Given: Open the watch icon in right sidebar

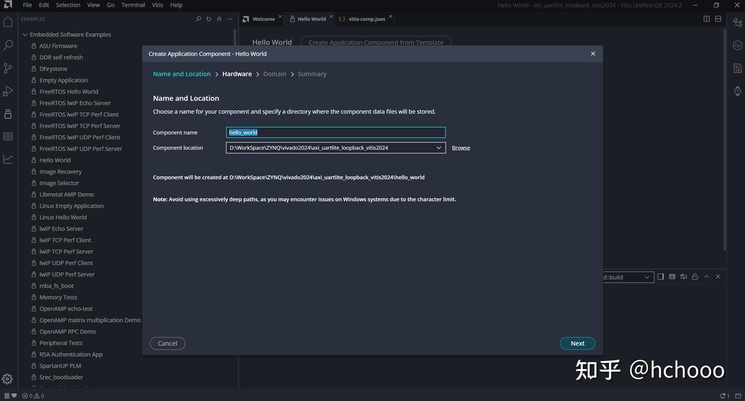Looking at the screenshot, I should pos(738,91).
